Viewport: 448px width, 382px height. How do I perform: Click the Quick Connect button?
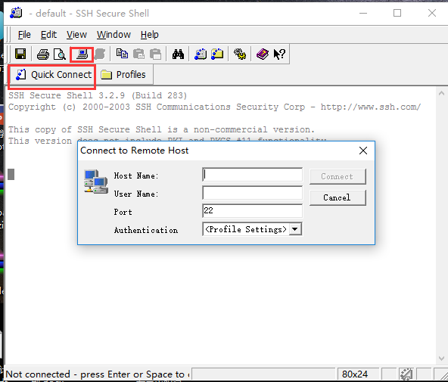[53, 75]
